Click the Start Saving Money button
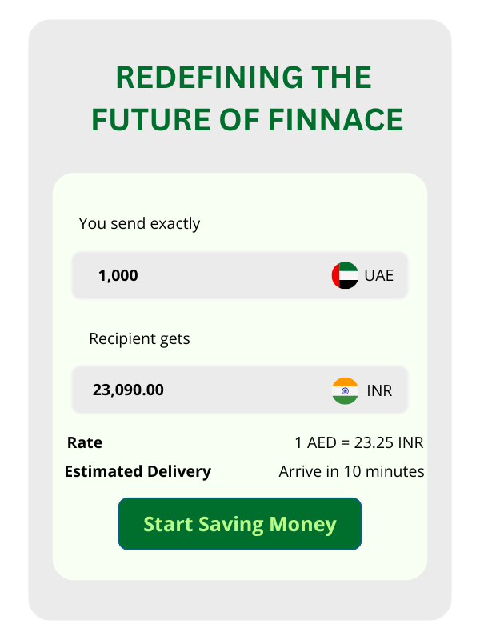Screen dimensions: 480x640 pyautogui.click(x=240, y=524)
